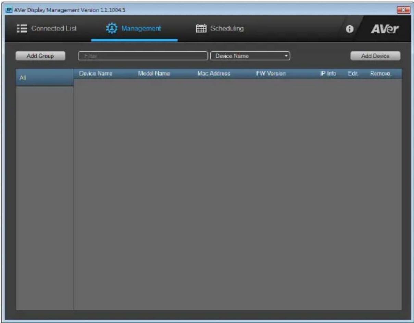Close the AVer Display Management window
Screen dimensions: 414x323
click(403, 10)
